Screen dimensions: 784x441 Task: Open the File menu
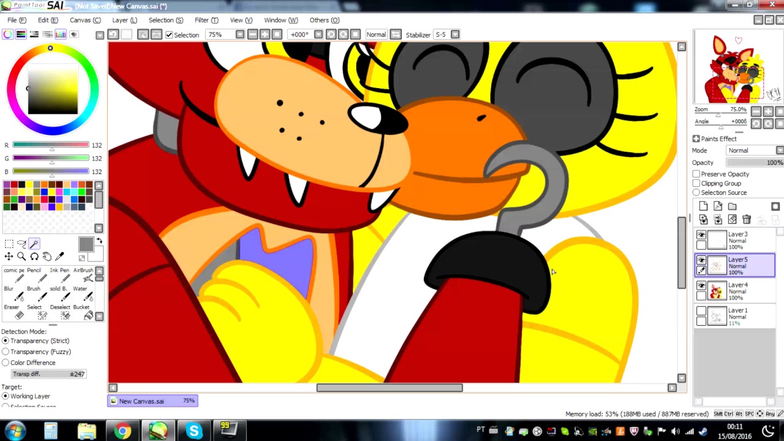pyautogui.click(x=17, y=20)
